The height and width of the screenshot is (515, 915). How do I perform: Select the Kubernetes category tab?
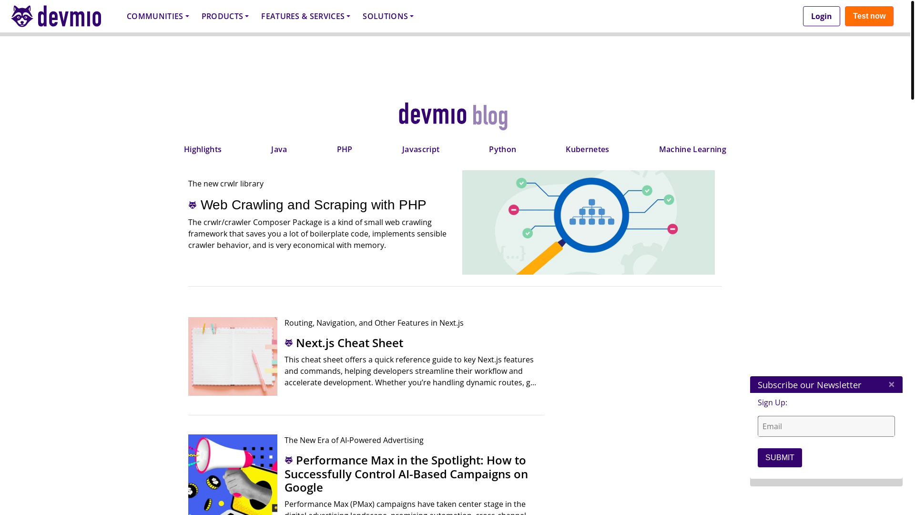click(587, 149)
